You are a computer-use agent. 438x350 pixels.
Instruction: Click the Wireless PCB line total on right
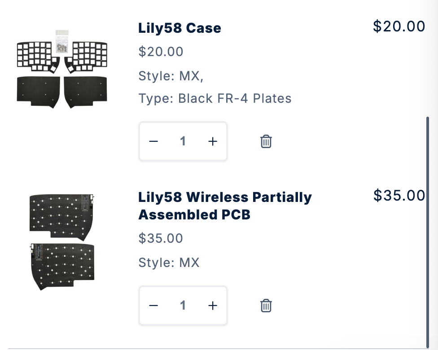pos(399,195)
